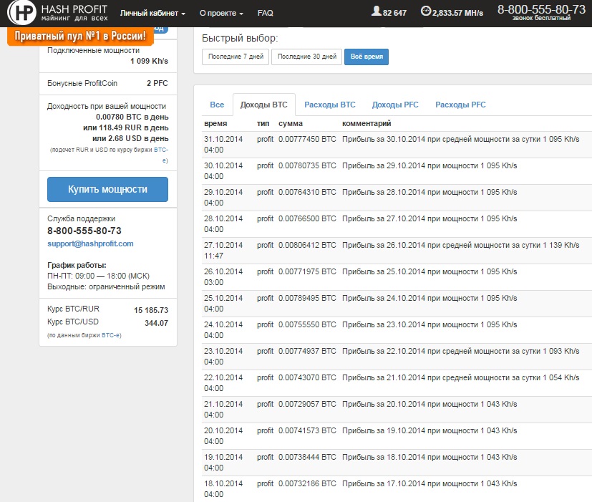The image size is (592, 502).
Task: Click the Hash Profit logo icon
Action: [26, 13]
